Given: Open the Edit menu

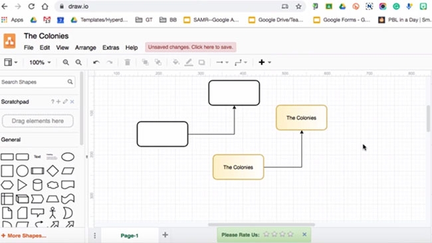Looking at the screenshot, I should coord(45,47).
